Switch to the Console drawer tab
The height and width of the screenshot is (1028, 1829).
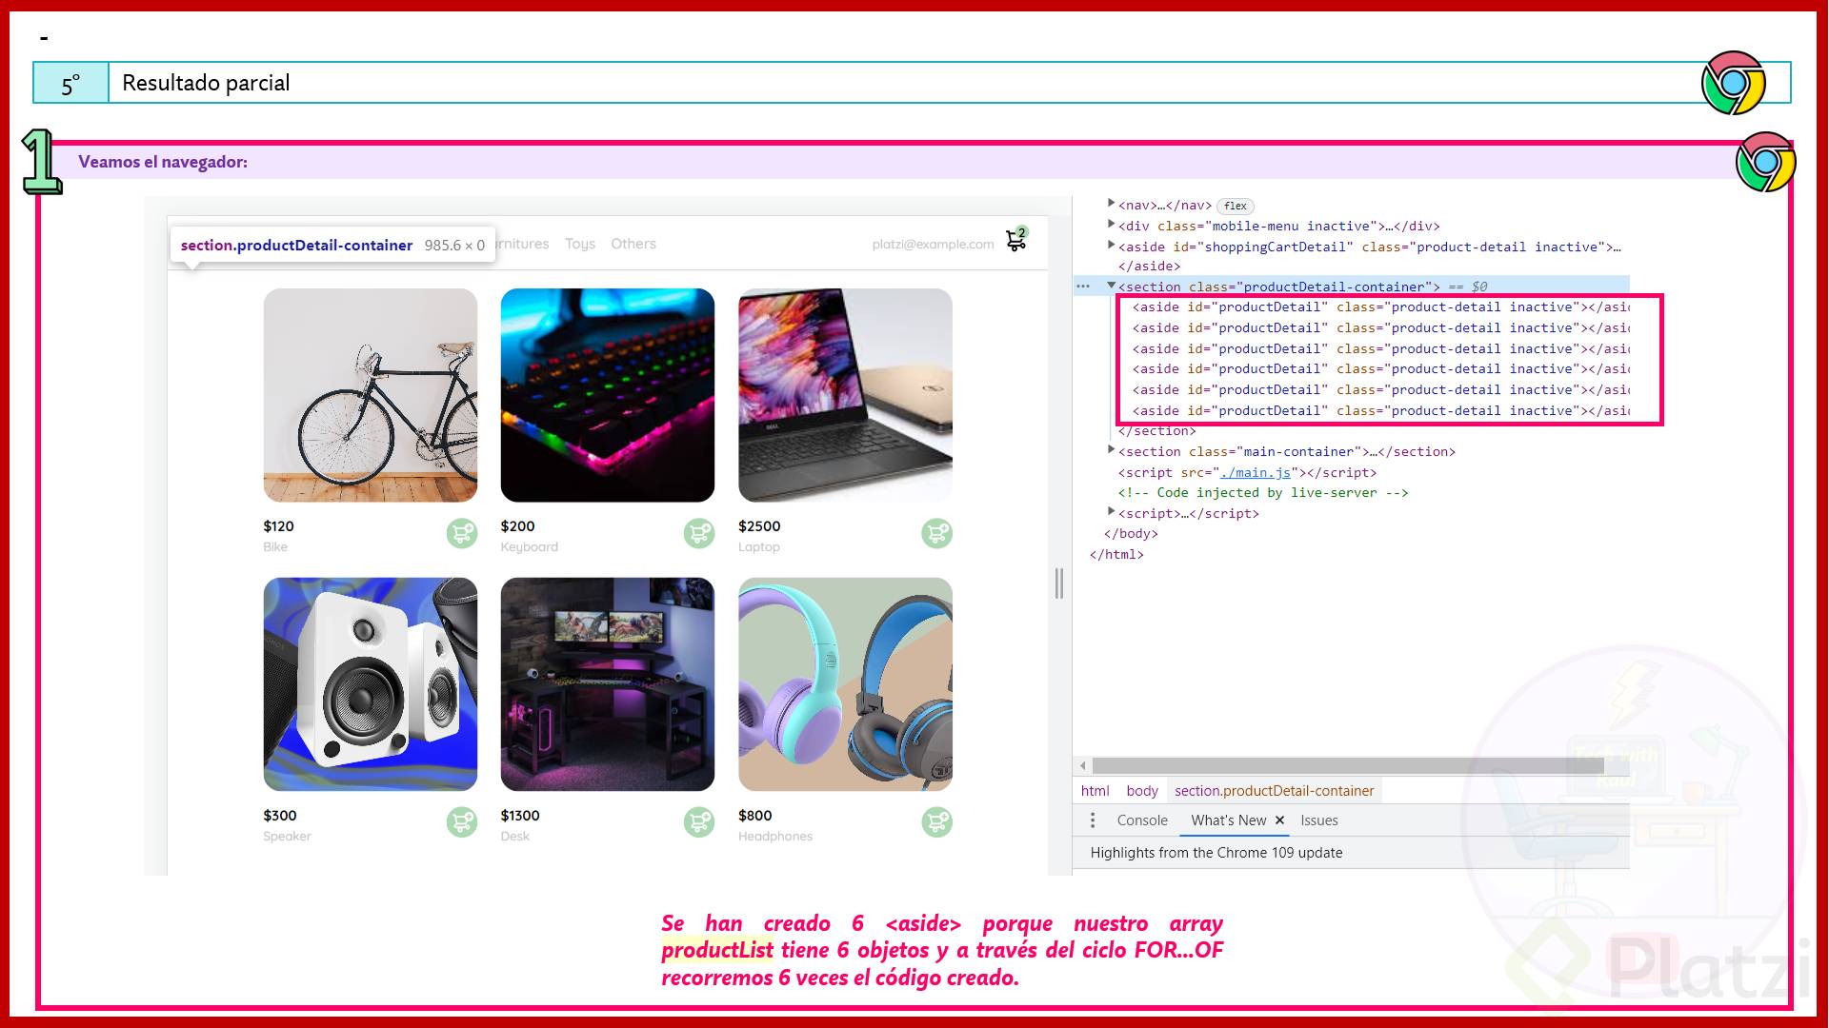coord(1142,820)
